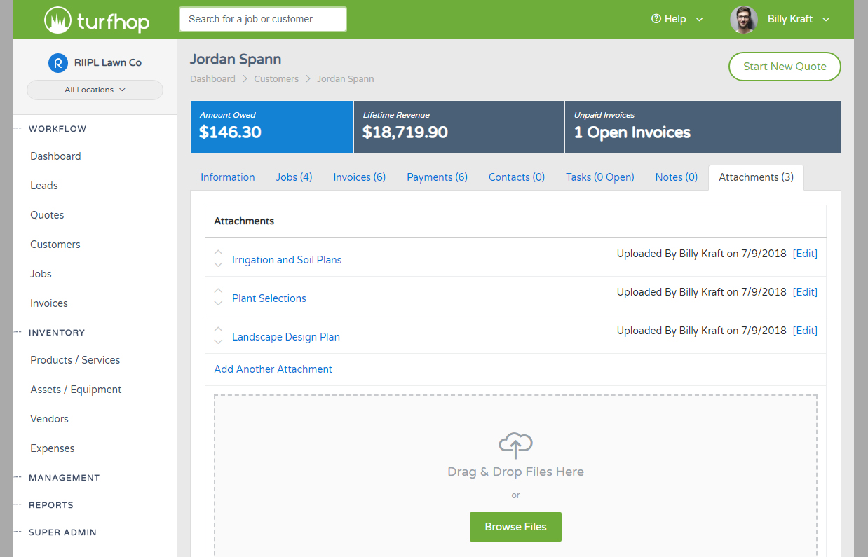Expand the Reports sidebar section

click(x=50, y=505)
